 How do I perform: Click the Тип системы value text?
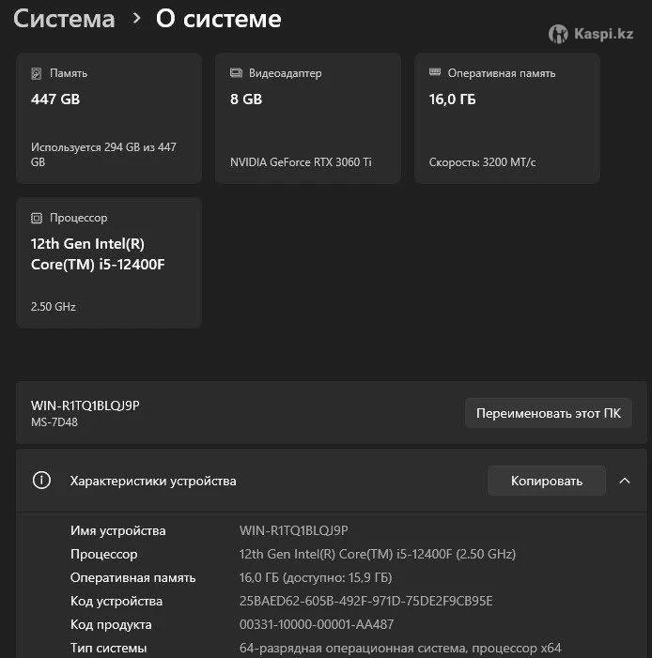(400, 648)
